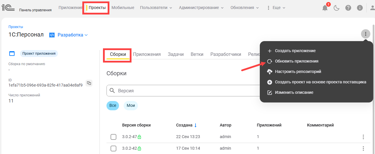The width and height of the screenshot is (375, 154).
Task: Sort by Приложений column header
Action: point(269,125)
